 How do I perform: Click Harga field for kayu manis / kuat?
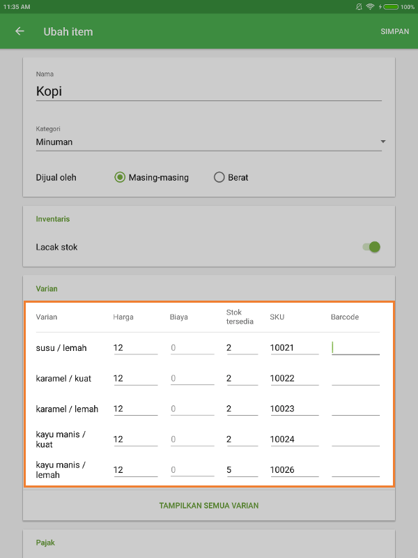[x=135, y=439]
